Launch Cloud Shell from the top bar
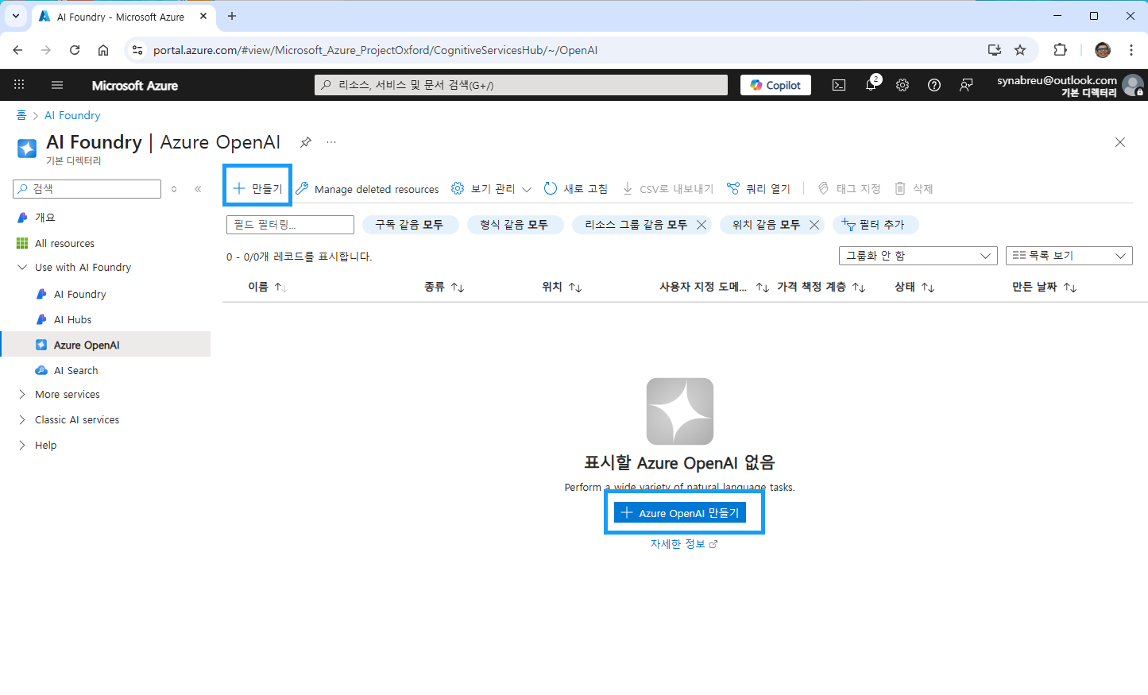This screenshot has width=1148, height=695. pos(839,85)
